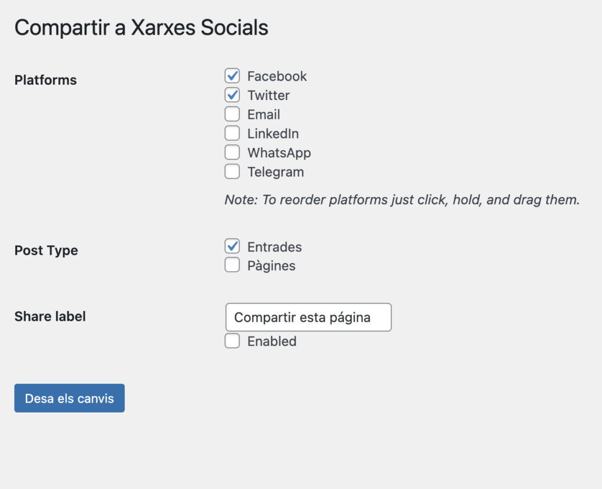Enable the Email platform checkbox
Image resolution: width=602 pixels, height=489 pixels.
(x=232, y=115)
